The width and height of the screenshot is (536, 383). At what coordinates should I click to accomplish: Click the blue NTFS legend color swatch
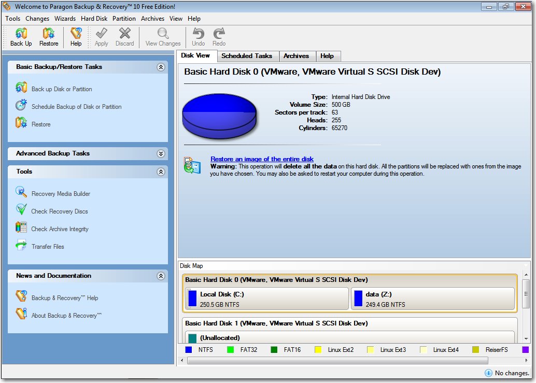[x=189, y=350]
